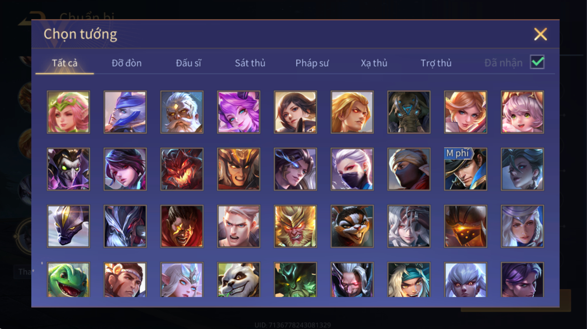Go to the 'Trợ thủ' tab
Image resolution: width=587 pixels, height=329 pixels.
tap(436, 63)
